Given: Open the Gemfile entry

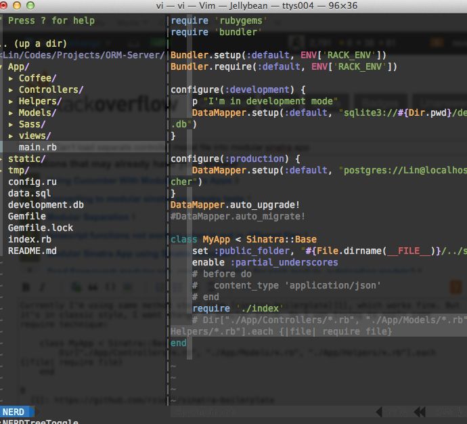Looking at the screenshot, I should click(x=27, y=216).
